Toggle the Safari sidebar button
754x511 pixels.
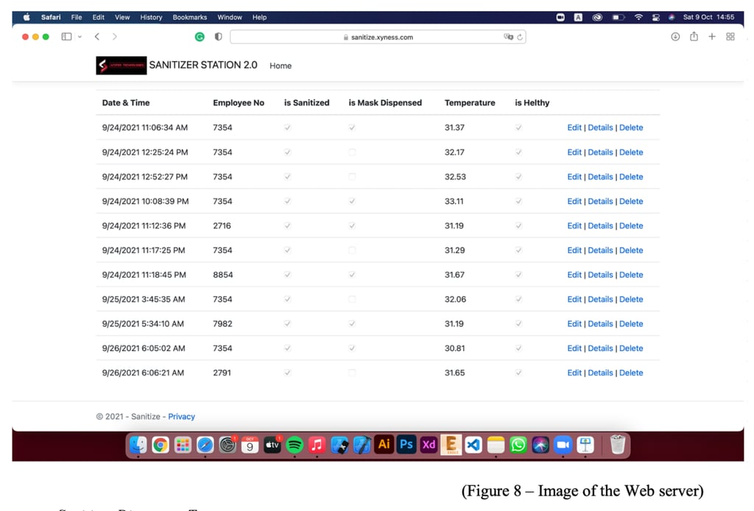(x=66, y=37)
